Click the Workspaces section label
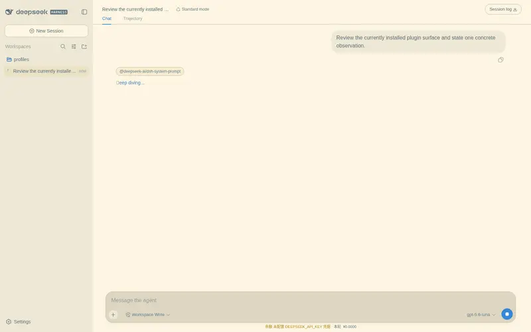The image size is (531, 332). [18, 46]
